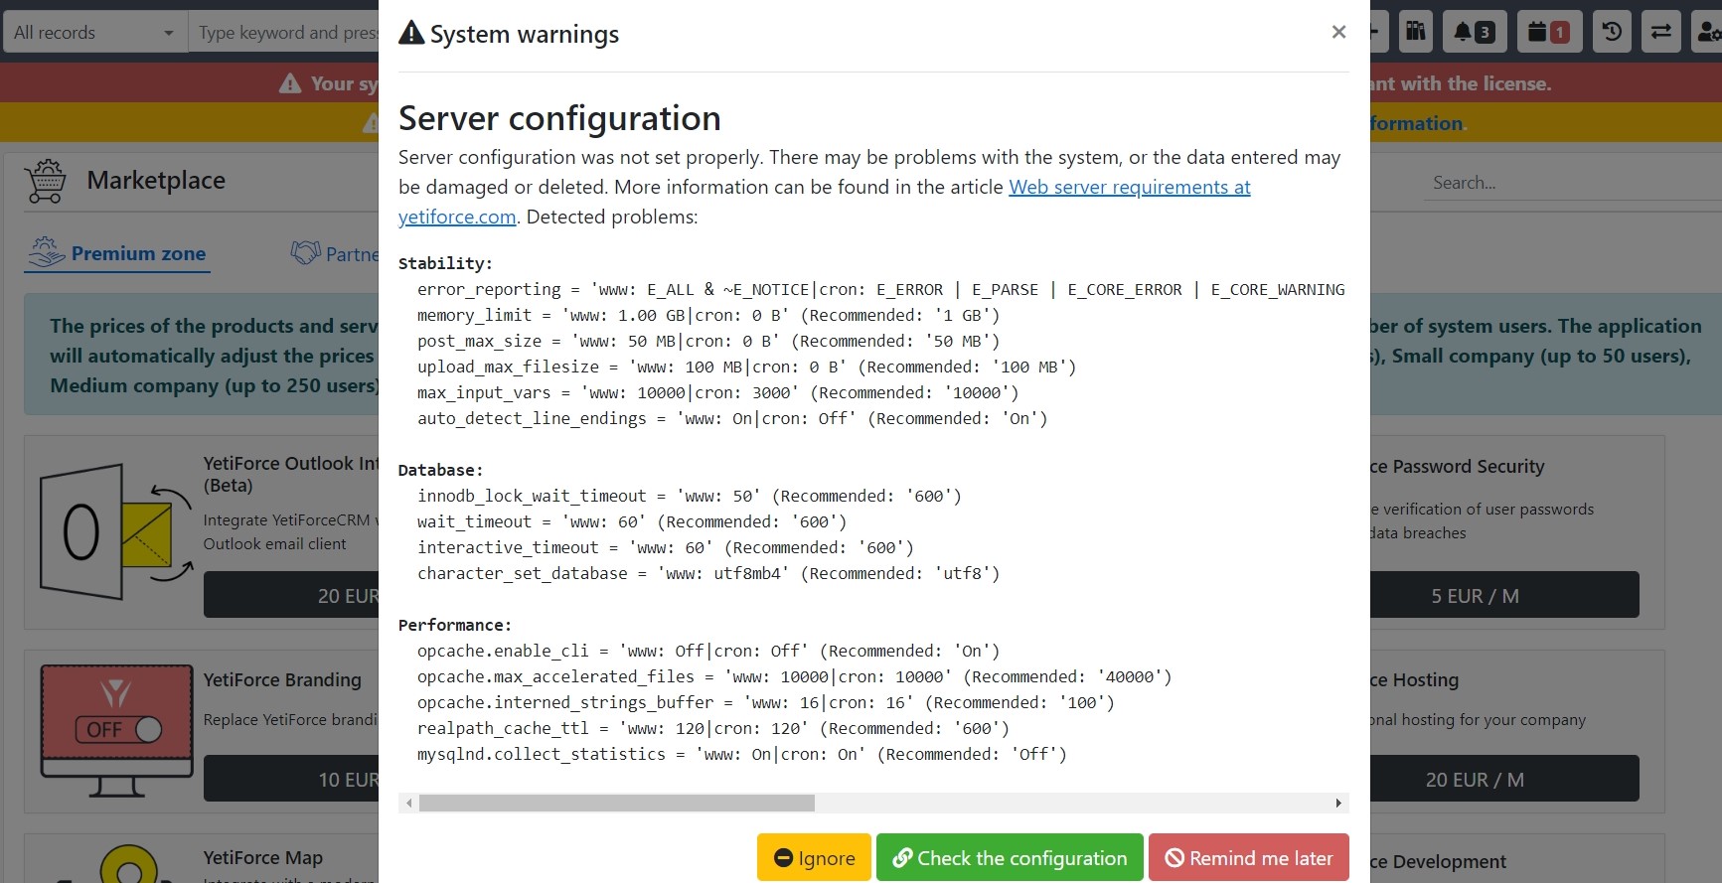Click the Server configuration heading
Image resolution: width=1722 pixels, height=883 pixels.
(x=559, y=118)
